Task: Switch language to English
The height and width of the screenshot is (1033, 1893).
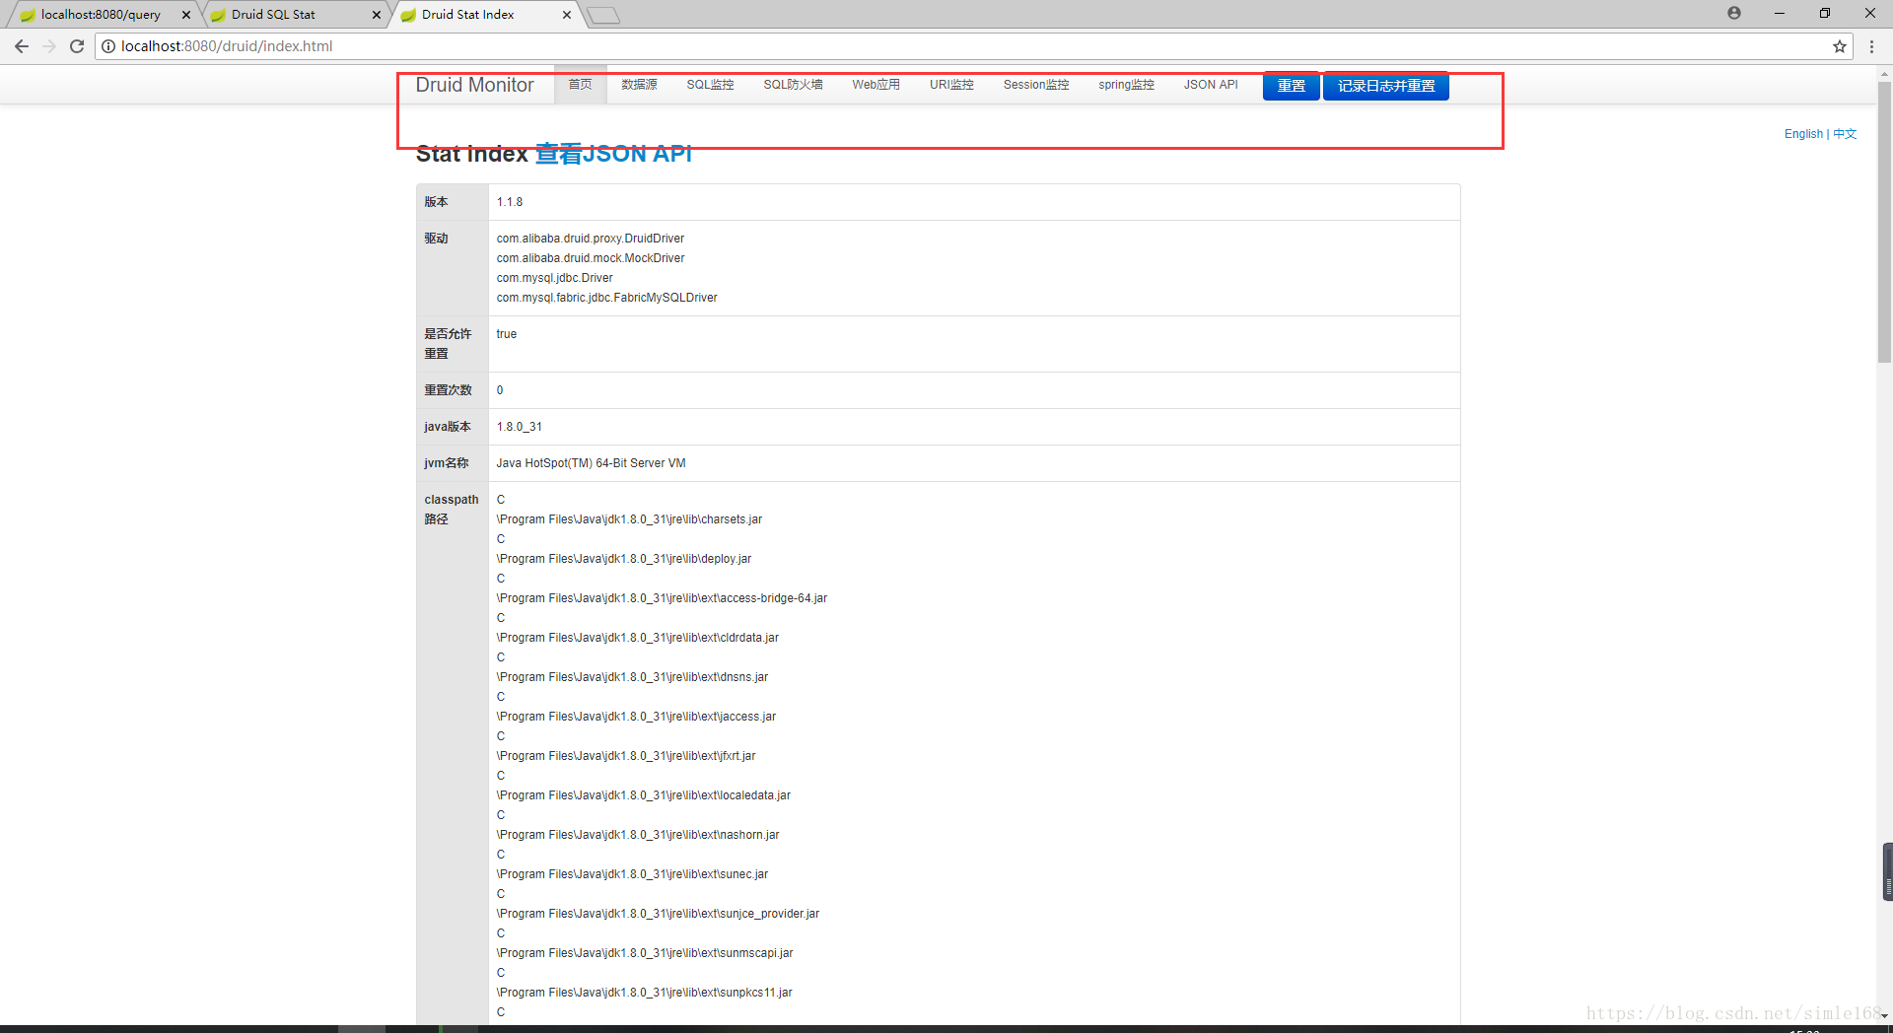Action: [x=1803, y=134]
